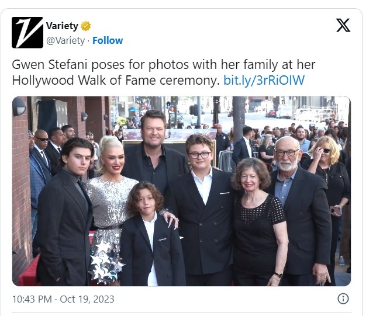
Task: Follow the Variety account
Action: click(x=108, y=40)
